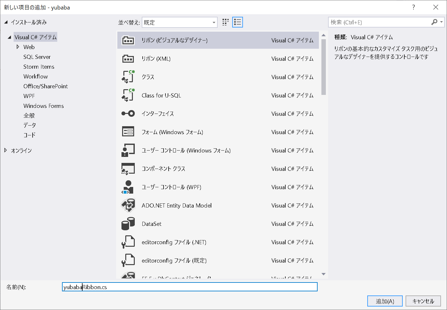The image size is (447, 310).
Task: Select the DataSet row text
Action: pos(152,224)
